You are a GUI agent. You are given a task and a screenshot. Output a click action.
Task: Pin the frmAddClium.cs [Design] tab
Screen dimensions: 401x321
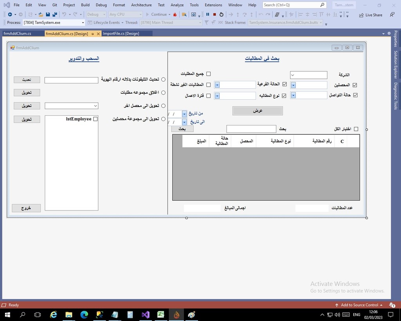[x=92, y=34]
